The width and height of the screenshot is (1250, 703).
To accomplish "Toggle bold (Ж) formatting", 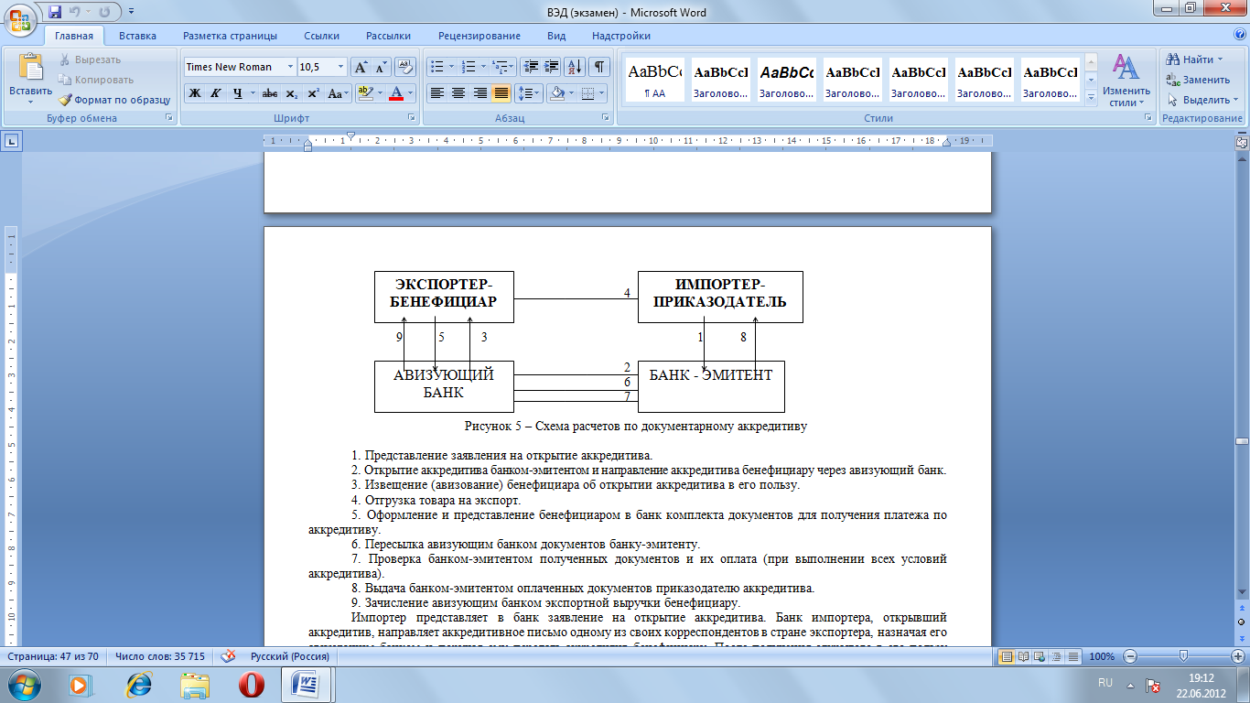I will 194,93.
